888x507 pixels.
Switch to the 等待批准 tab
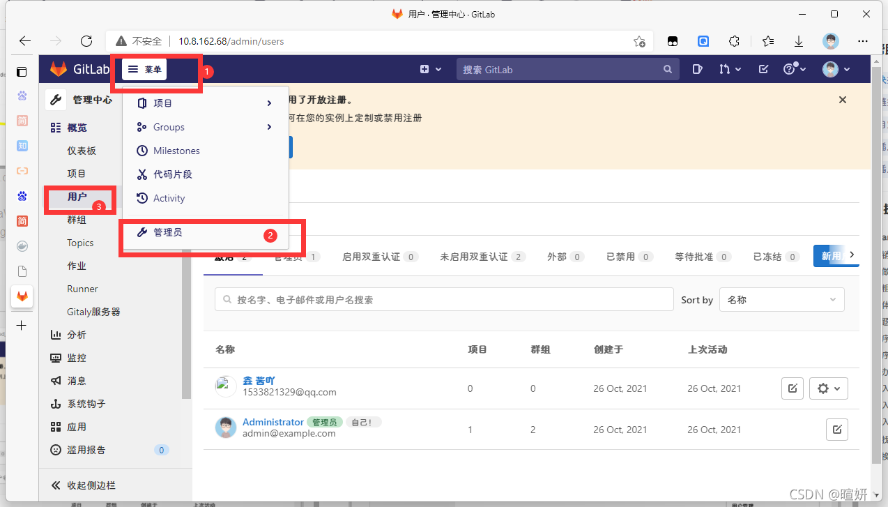(x=703, y=257)
